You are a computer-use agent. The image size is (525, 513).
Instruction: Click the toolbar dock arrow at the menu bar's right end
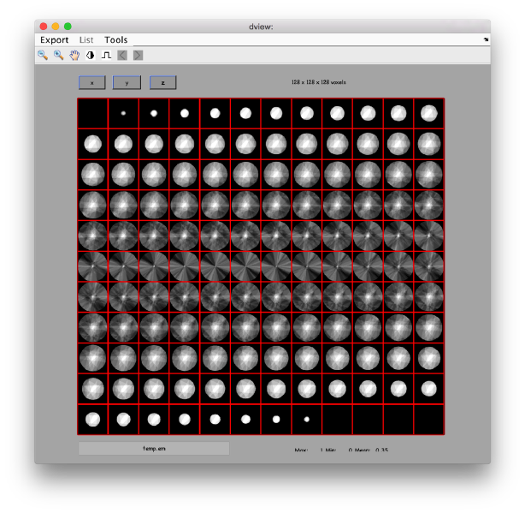pyautogui.click(x=486, y=40)
